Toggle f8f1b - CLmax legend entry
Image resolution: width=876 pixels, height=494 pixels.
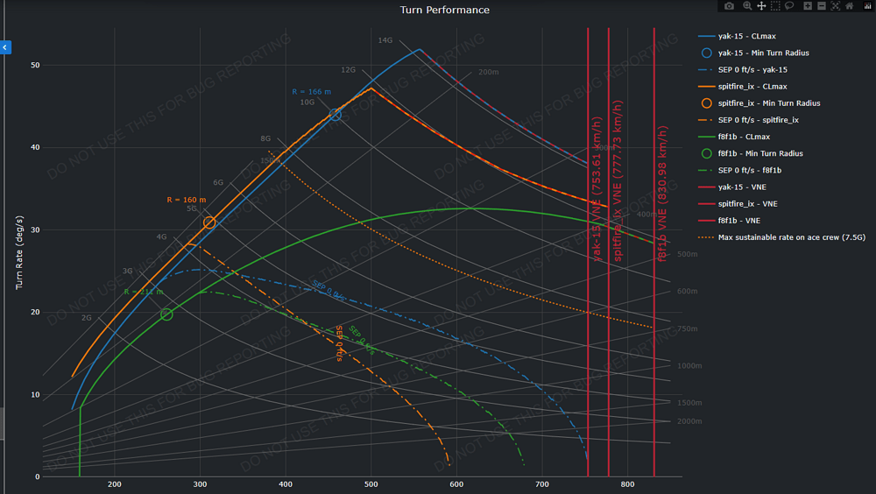click(744, 137)
